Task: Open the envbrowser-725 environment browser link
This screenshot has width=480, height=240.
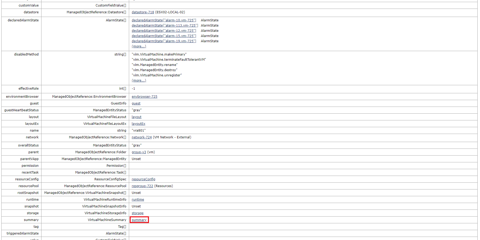Action: point(144,96)
